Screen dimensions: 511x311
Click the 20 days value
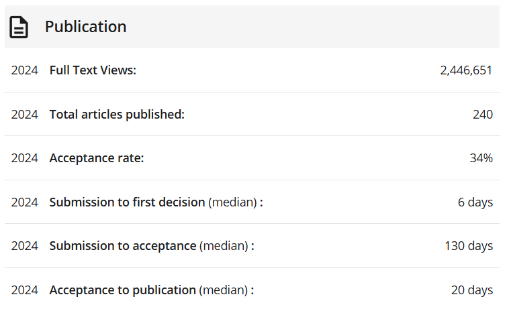click(471, 290)
